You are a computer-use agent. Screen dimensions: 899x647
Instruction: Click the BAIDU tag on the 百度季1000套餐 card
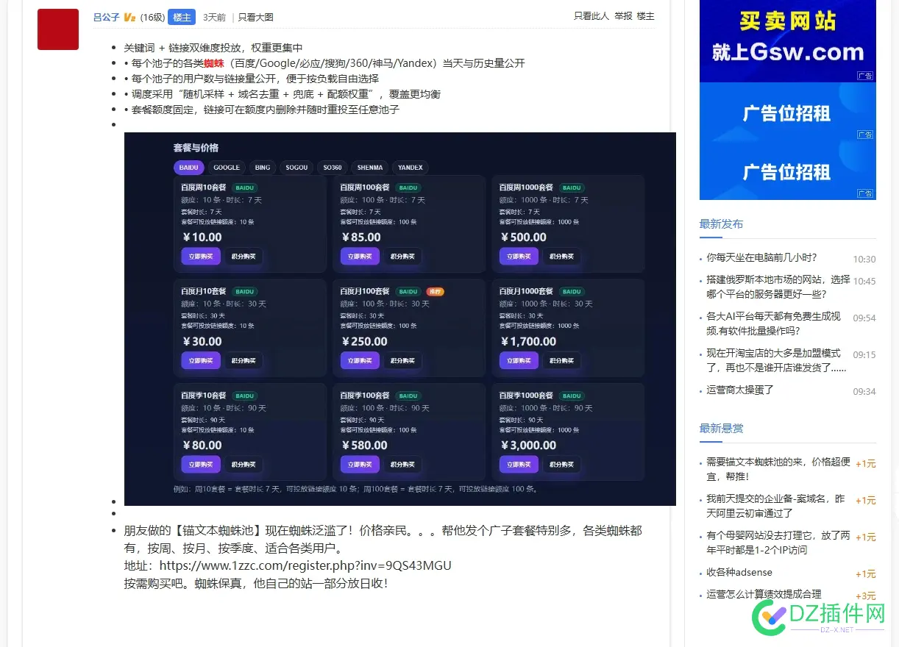pyautogui.click(x=572, y=395)
